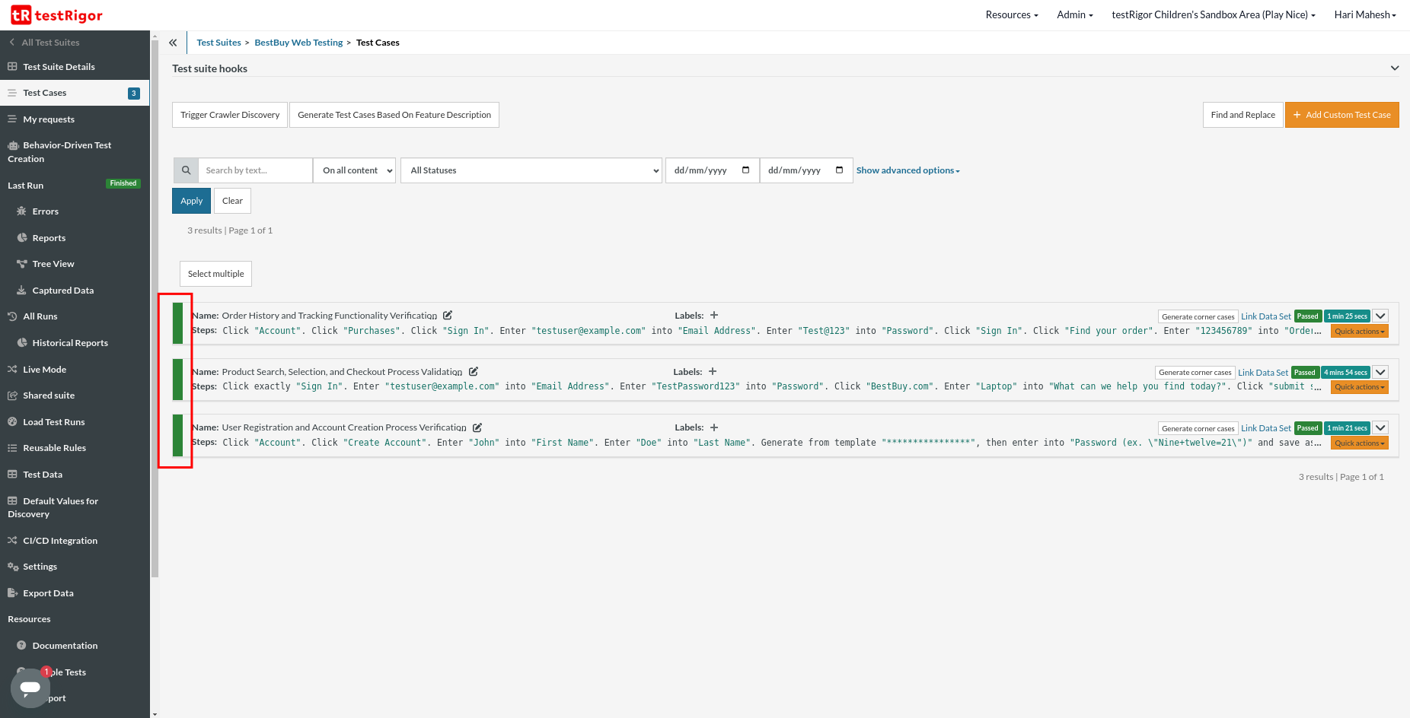The image size is (1410, 718).
Task: Open calendar picker in first date field
Action: coord(745,170)
